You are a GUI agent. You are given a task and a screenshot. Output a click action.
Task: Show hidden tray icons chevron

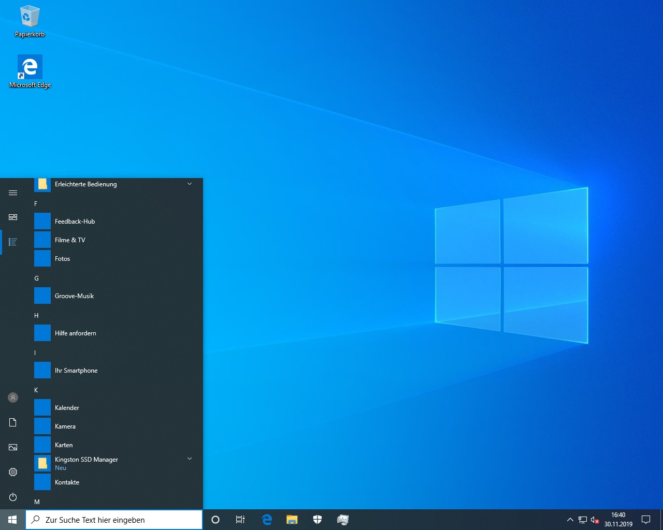click(x=570, y=520)
